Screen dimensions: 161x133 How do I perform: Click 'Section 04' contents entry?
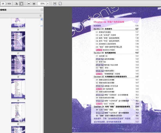tap(116, 107)
